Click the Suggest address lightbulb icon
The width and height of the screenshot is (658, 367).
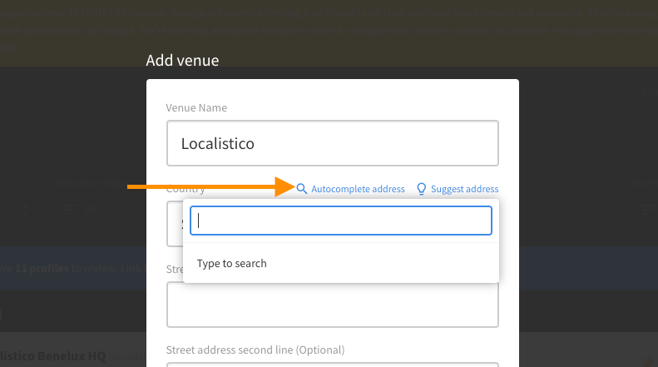[421, 189]
